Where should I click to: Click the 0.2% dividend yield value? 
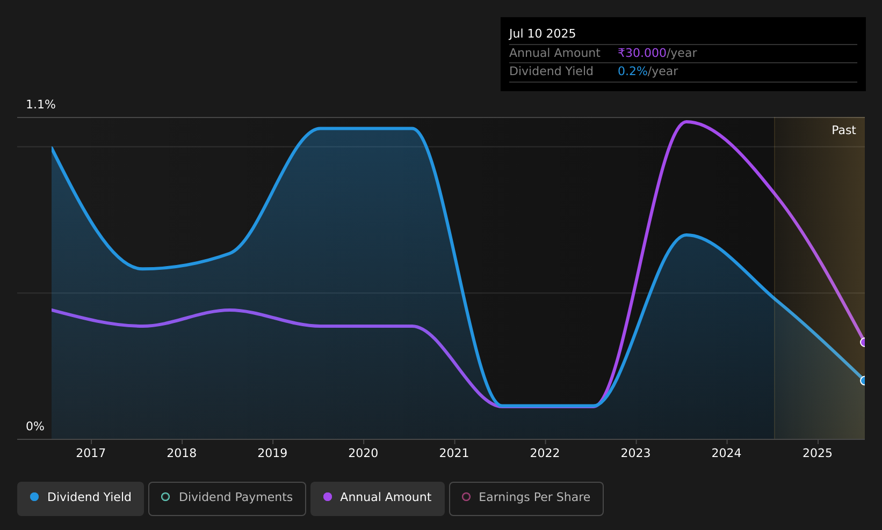pyautogui.click(x=633, y=71)
